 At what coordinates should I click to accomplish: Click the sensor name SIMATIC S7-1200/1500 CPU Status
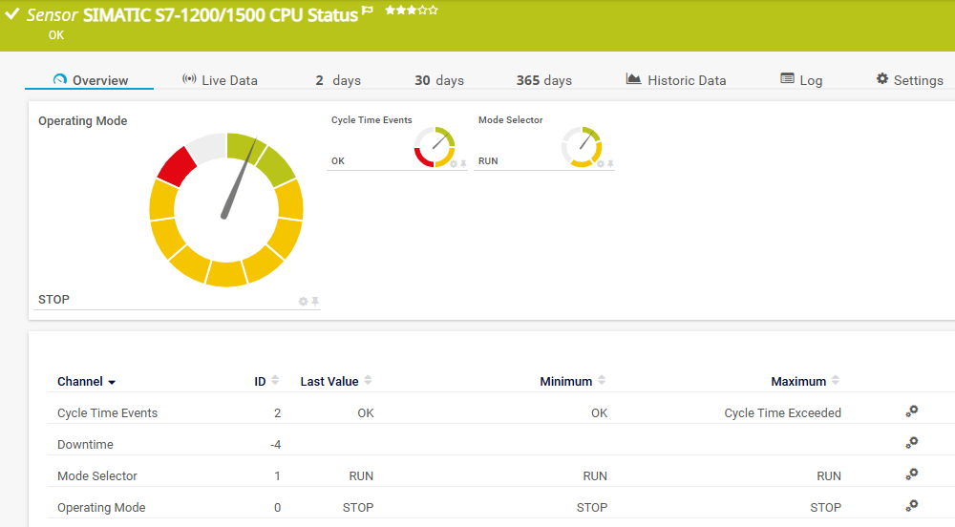coord(221,14)
